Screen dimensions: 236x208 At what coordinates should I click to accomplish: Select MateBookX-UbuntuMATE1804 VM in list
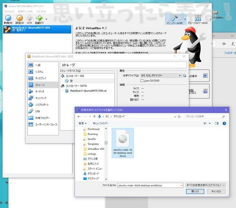pos(37,29)
